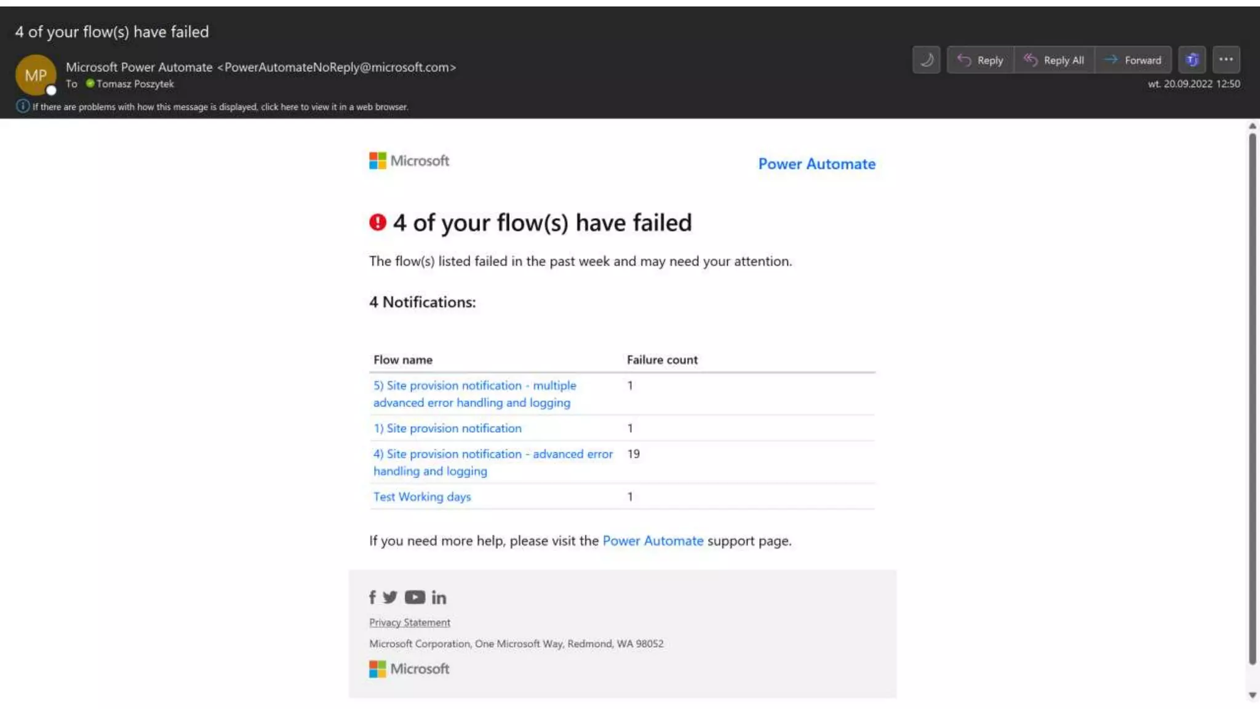Open the "1) Site provision notification" flow
1260x709 pixels.
447,428
